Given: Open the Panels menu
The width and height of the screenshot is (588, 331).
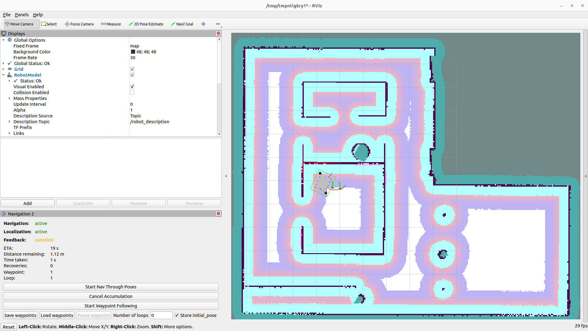Looking at the screenshot, I should tap(22, 15).
